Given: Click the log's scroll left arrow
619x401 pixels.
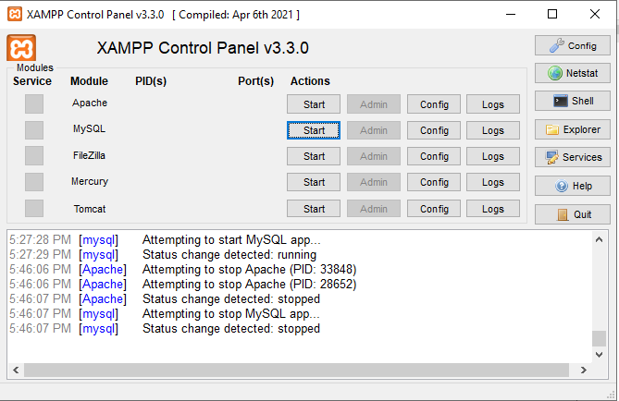Looking at the screenshot, I should coord(16,370).
